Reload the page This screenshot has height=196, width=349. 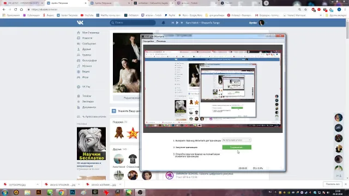click(16, 10)
